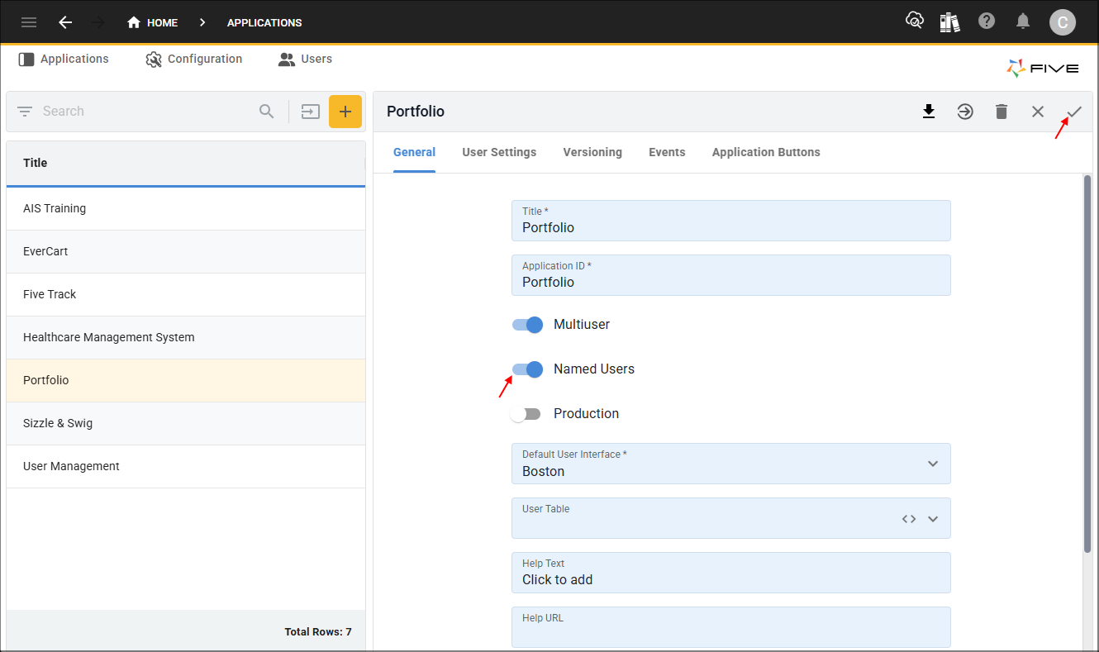
Task: Open the help question mark icon
Action: 987,21
